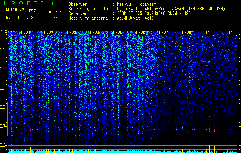Click the kHz axis unit label
The height and width of the screenshot is (153, 241).
click(x=3, y=31)
